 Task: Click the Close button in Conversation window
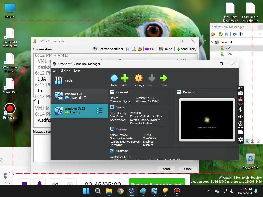click(188, 169)
